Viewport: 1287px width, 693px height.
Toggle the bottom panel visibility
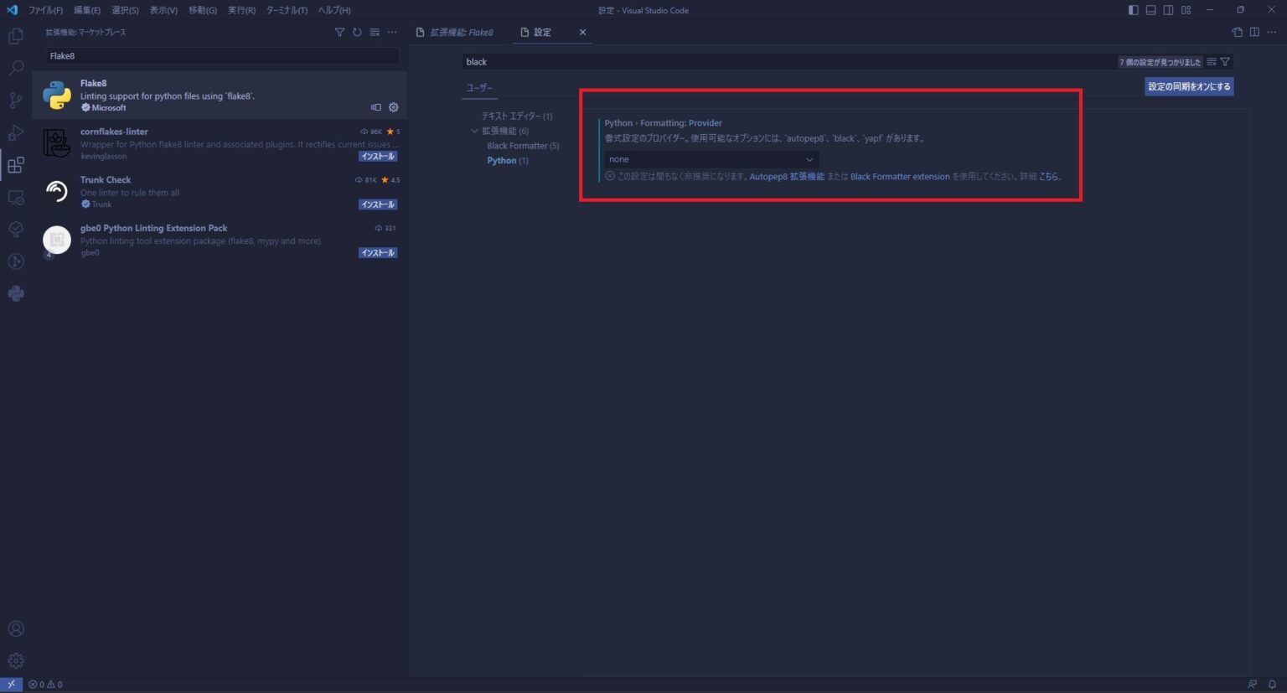1150,10
